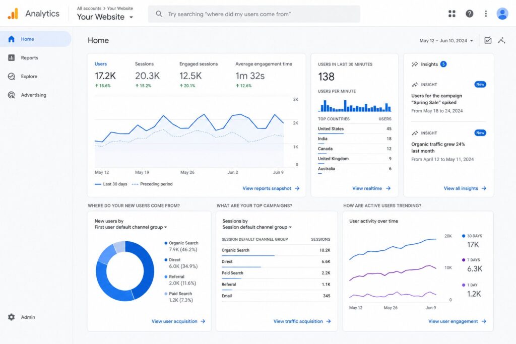516x344 pixels.
Task: Click the Analytics logo icon
Action: click(x=13, y=14)
